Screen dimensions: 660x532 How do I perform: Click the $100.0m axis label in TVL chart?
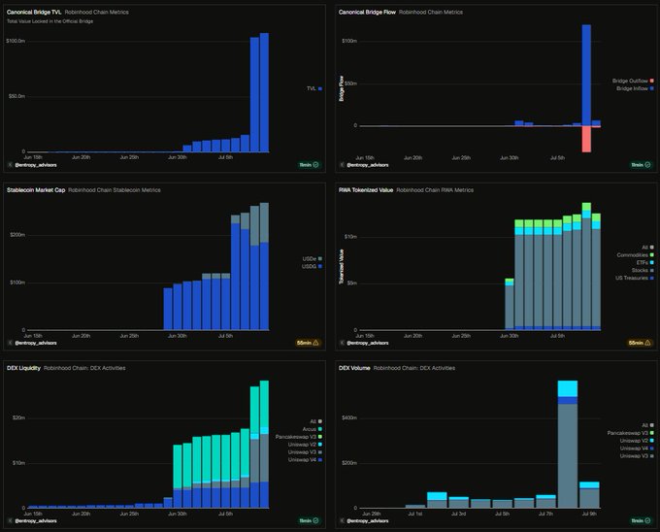point(16,41)
